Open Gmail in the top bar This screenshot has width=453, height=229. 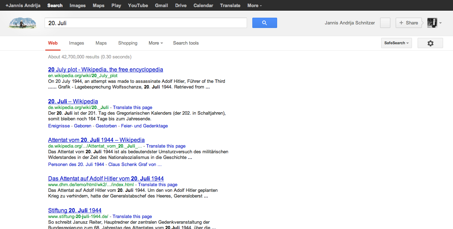(x=161, y=5)
